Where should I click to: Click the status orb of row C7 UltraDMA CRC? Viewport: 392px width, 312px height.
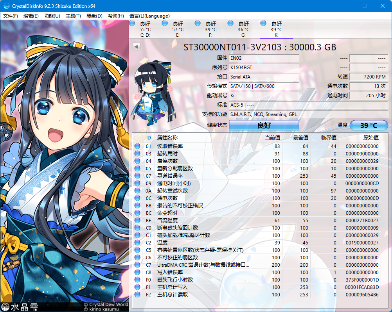point(137,265)
